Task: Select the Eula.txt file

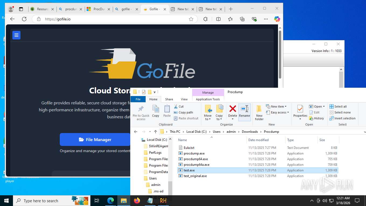Action: click(189, 148)
